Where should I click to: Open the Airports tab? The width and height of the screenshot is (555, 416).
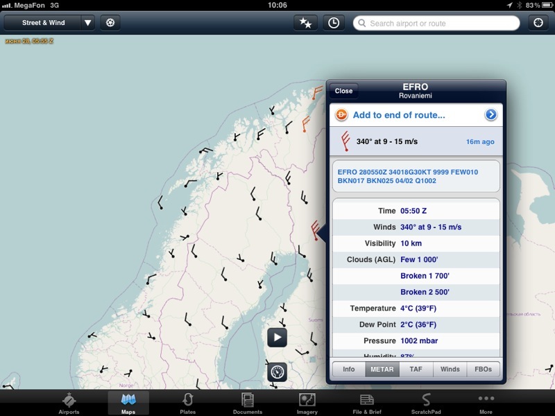(x=69, y=402)
